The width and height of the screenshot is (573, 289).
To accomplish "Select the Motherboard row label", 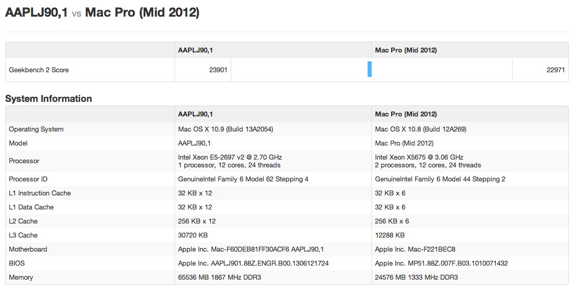I will click(28, 249).
